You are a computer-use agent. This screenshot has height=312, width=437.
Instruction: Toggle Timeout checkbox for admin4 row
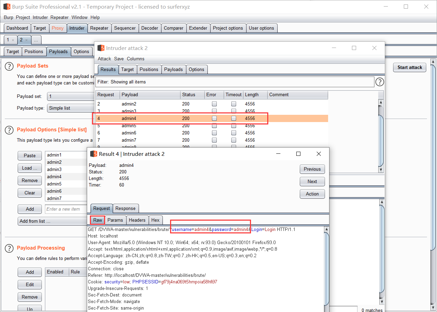click(234, 118)
